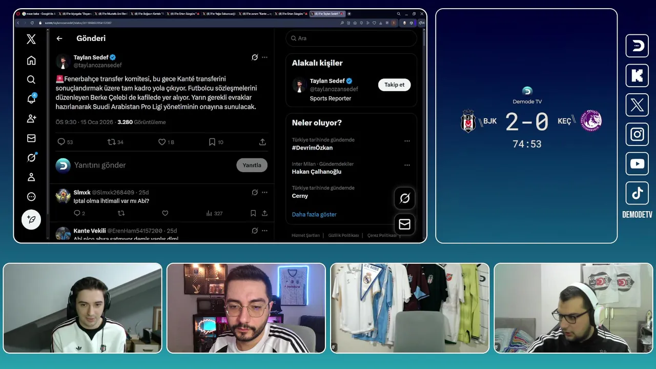This screenshot has width=656, height=369.
Task: View analytics showing 327 on Slmxk's comment
Action: pos(214,213)
